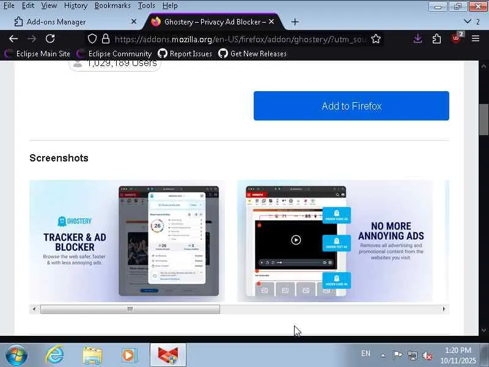Switch to the Add-ons Manager tab

[75, 22]
